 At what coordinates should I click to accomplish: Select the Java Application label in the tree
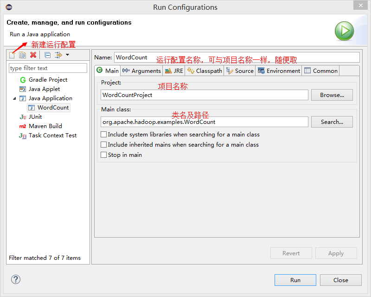tap(51, 98)
